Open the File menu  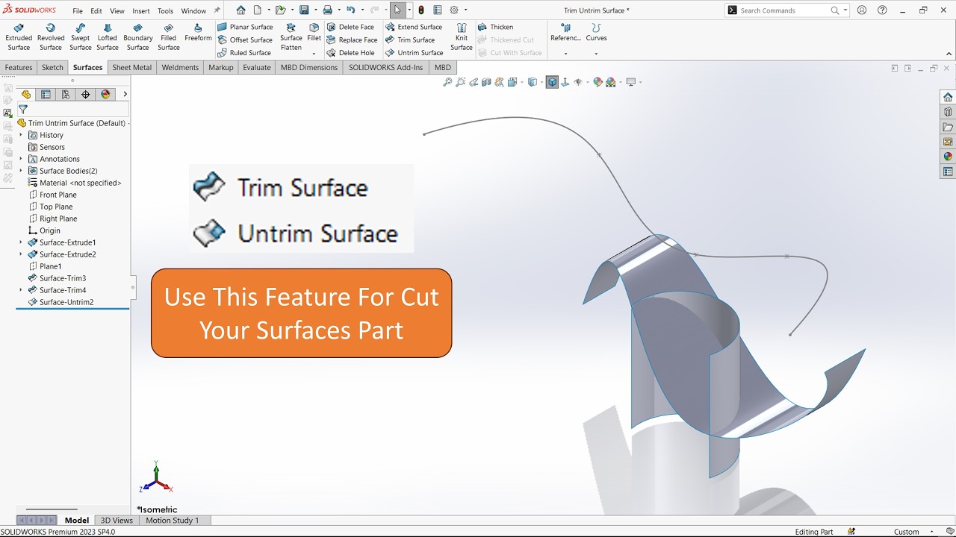(78, 11)
